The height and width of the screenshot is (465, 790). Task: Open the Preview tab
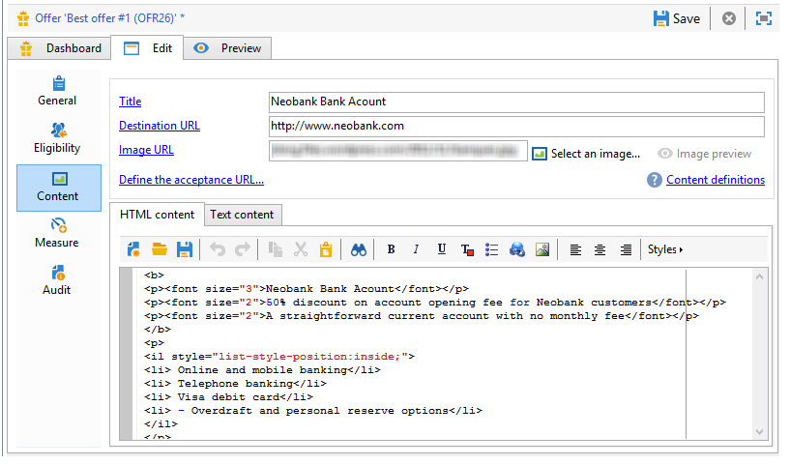pos(228,48)
